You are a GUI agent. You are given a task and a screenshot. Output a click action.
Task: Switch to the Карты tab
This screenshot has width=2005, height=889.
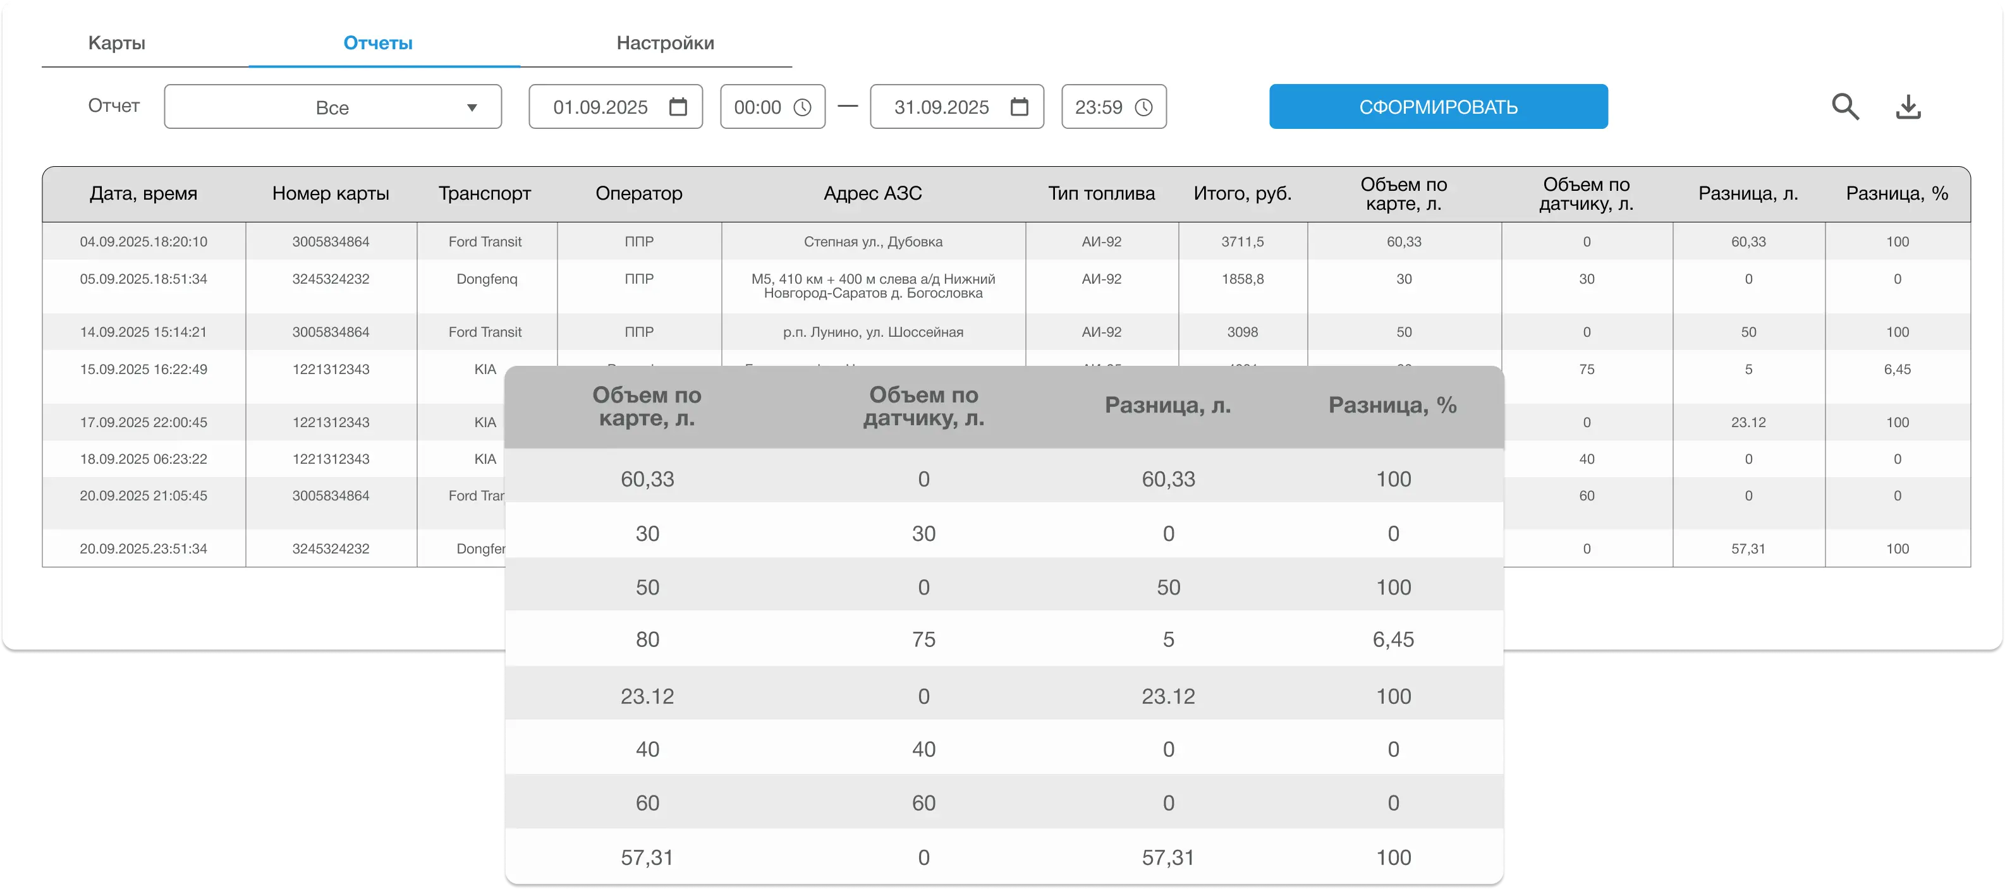[x=117, y=43]
